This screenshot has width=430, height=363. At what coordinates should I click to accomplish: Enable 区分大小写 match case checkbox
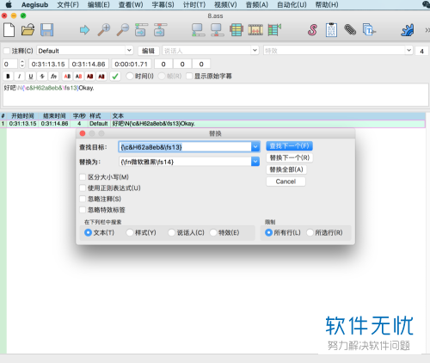[83, 177]
